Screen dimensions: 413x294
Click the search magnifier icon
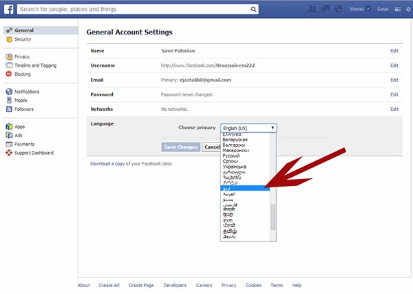pos(253,10)
